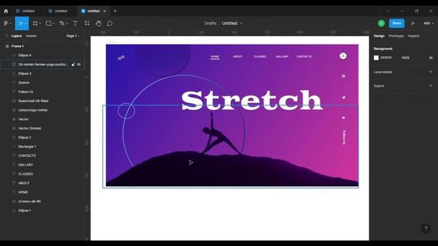Open the zoom level 46% dropdown
438x246 pixels.
[x=428, y=23]
